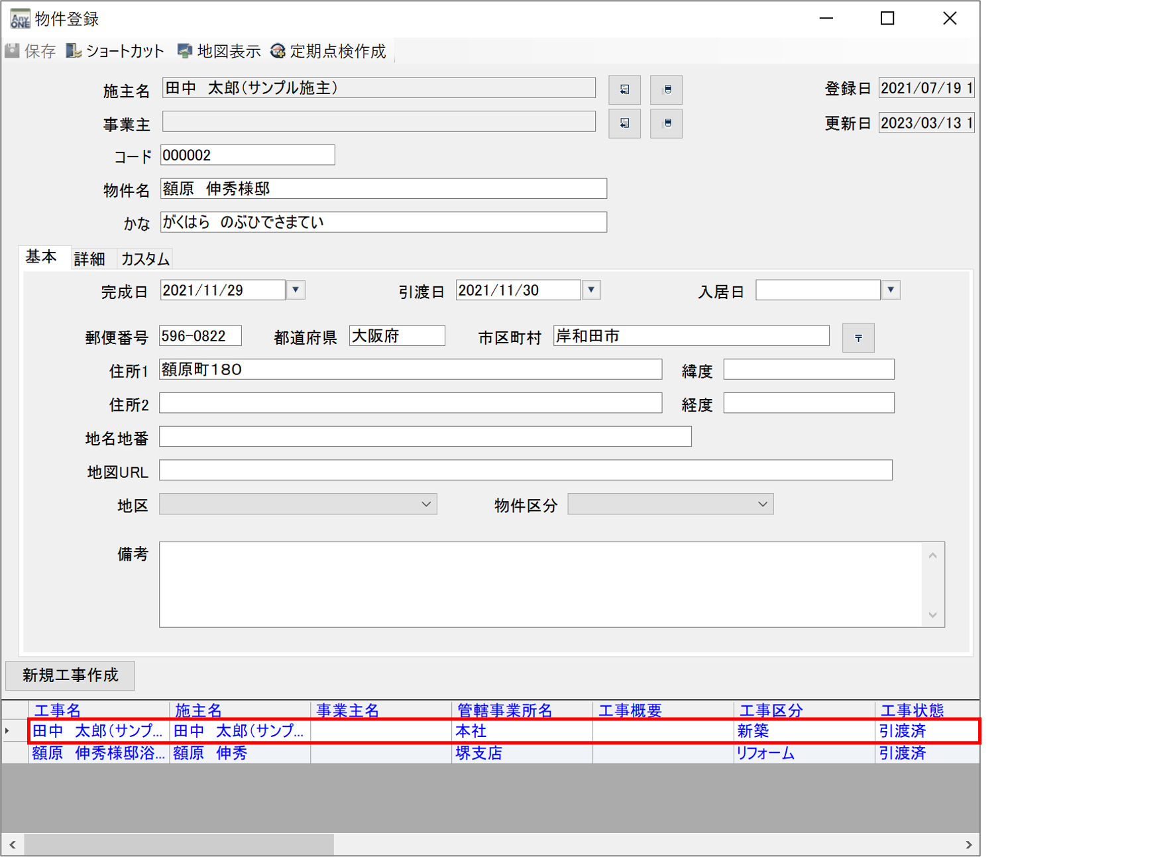Click the second icon button beside 事業主
This screenshot has width=1175, height=857.
[666, 123]
